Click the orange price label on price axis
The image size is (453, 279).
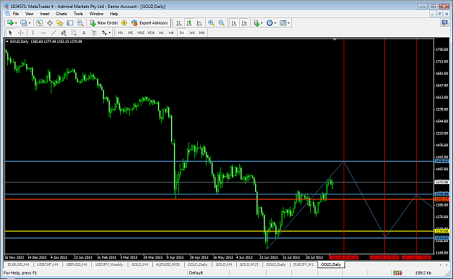click(x=441, y=199)
